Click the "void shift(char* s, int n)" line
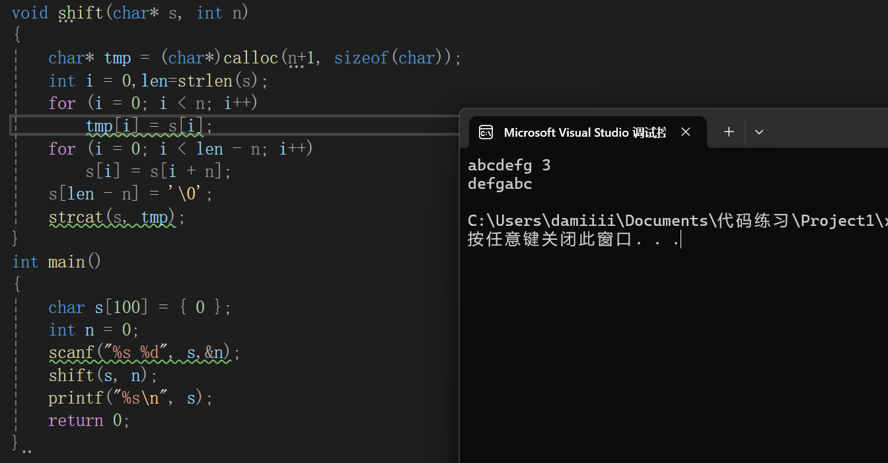 (130, 13)
